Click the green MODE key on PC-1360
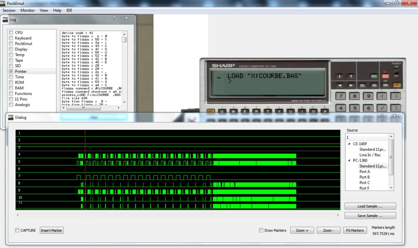Screen dimensions: 418x248 374,76
